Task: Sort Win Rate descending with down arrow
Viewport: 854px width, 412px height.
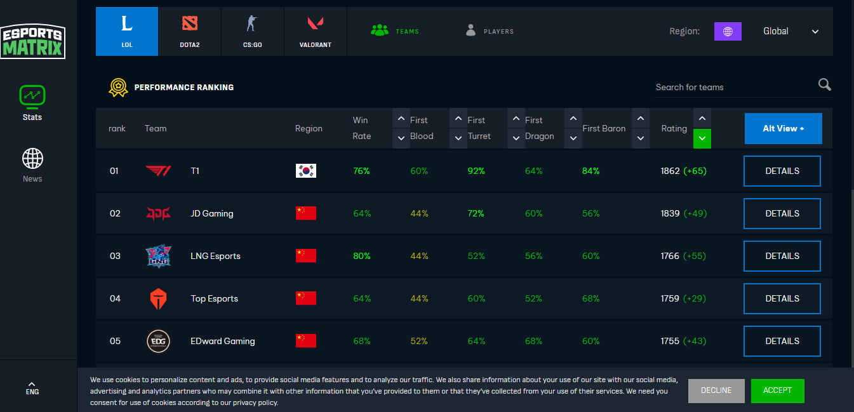Action: 401,138
